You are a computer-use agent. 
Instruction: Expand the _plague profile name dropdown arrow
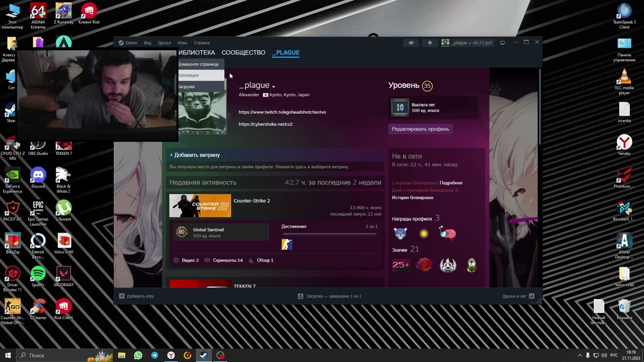click(x=273, y=86)
